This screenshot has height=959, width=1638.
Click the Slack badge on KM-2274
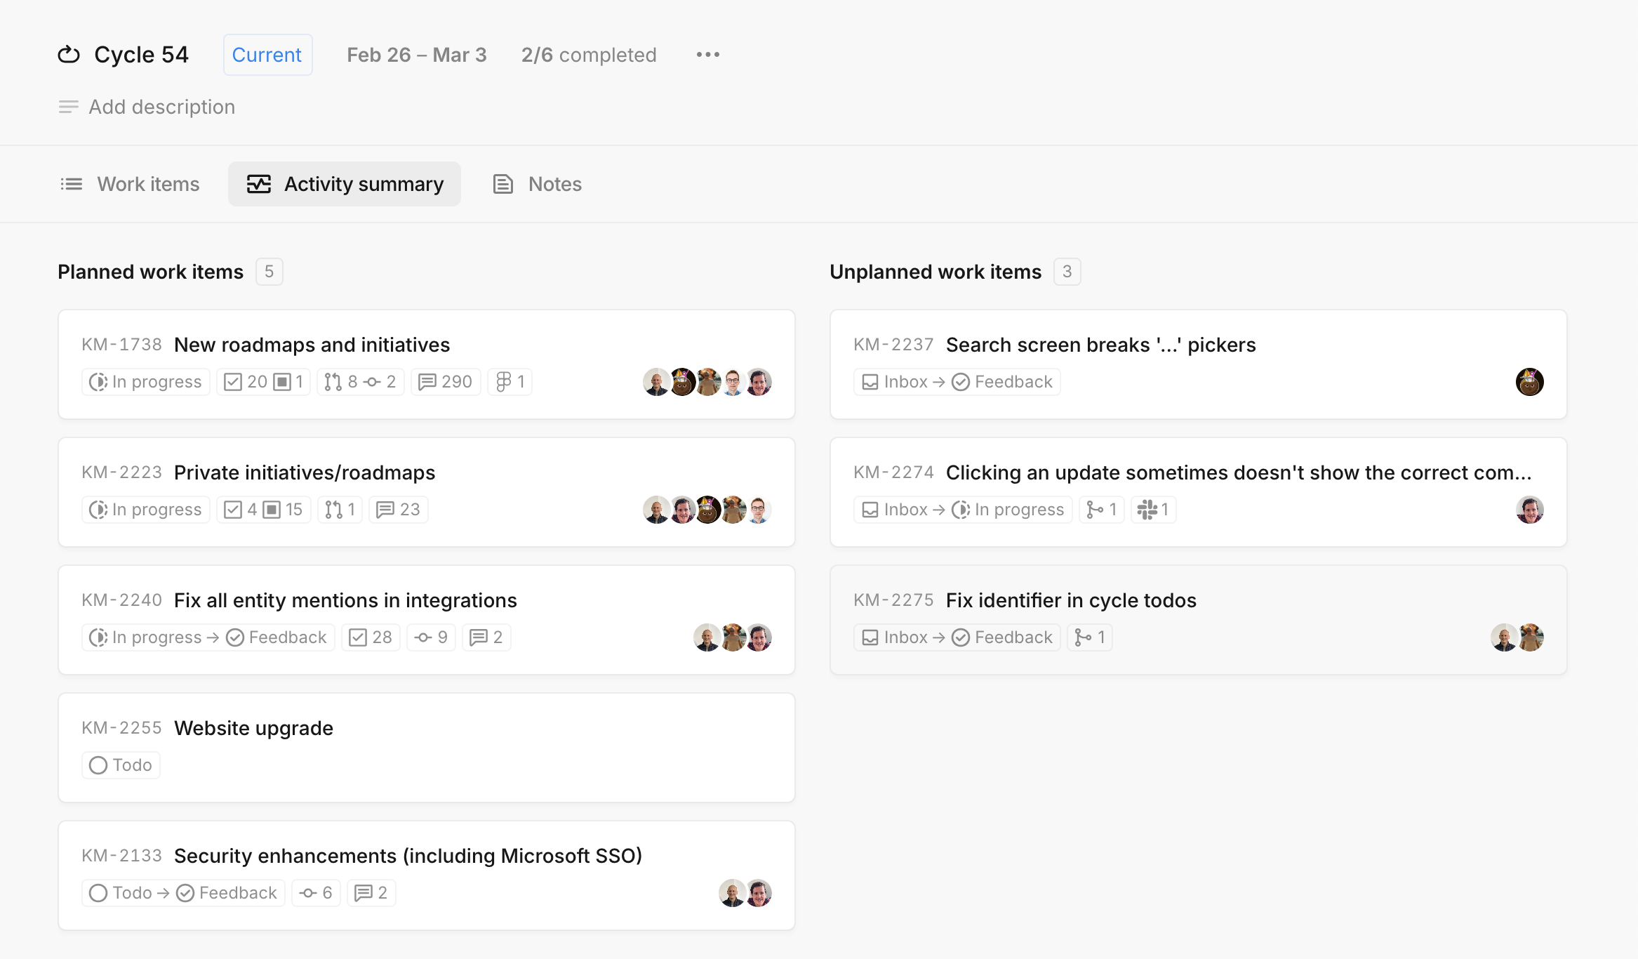pyautogui.click(x=1153, y=510)
